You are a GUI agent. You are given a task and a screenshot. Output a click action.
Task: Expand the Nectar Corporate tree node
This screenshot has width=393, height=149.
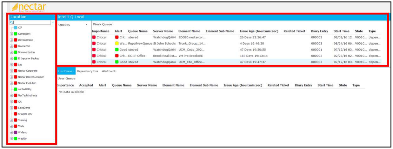pyautogui.click(x=11, y=71)
